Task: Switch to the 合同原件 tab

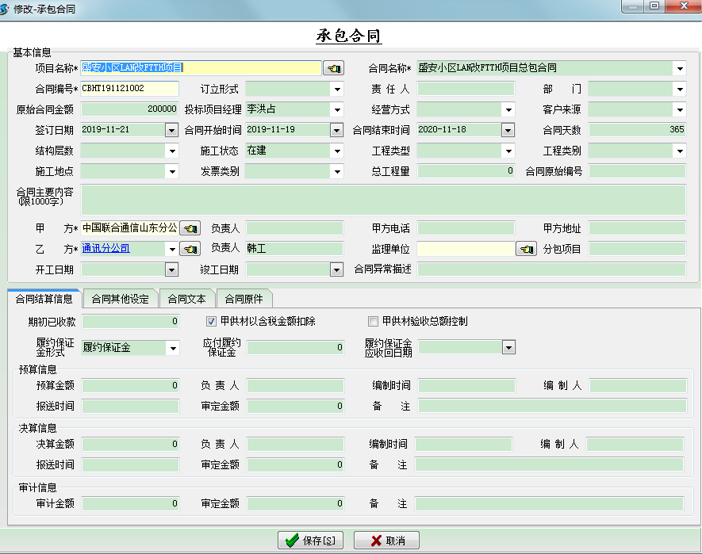Action: (244, 299)
